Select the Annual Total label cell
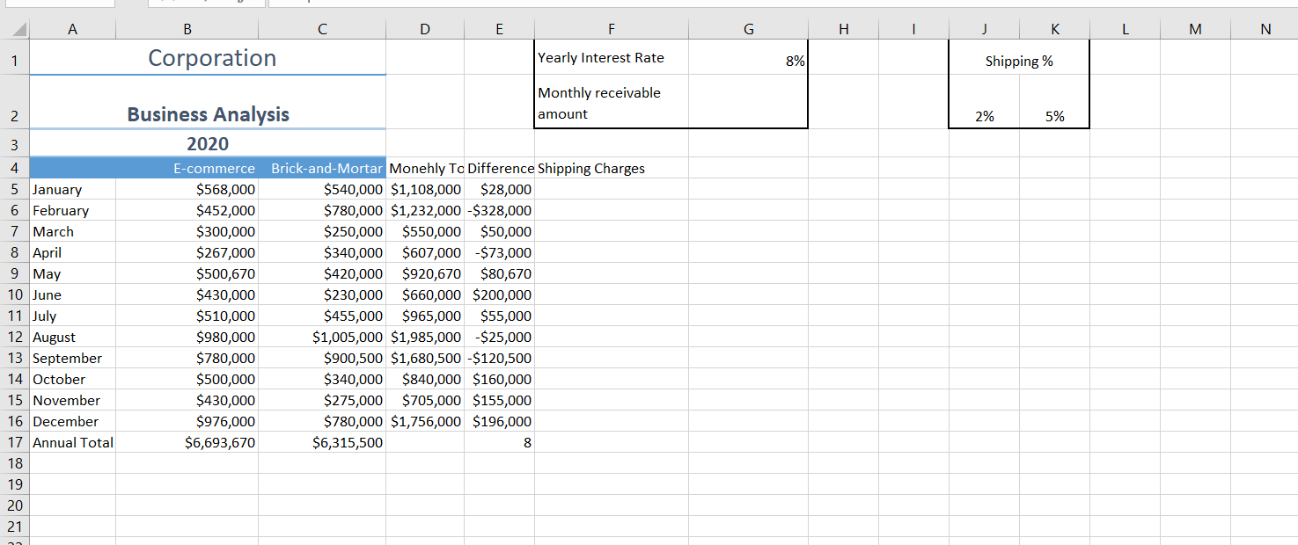 72,442
